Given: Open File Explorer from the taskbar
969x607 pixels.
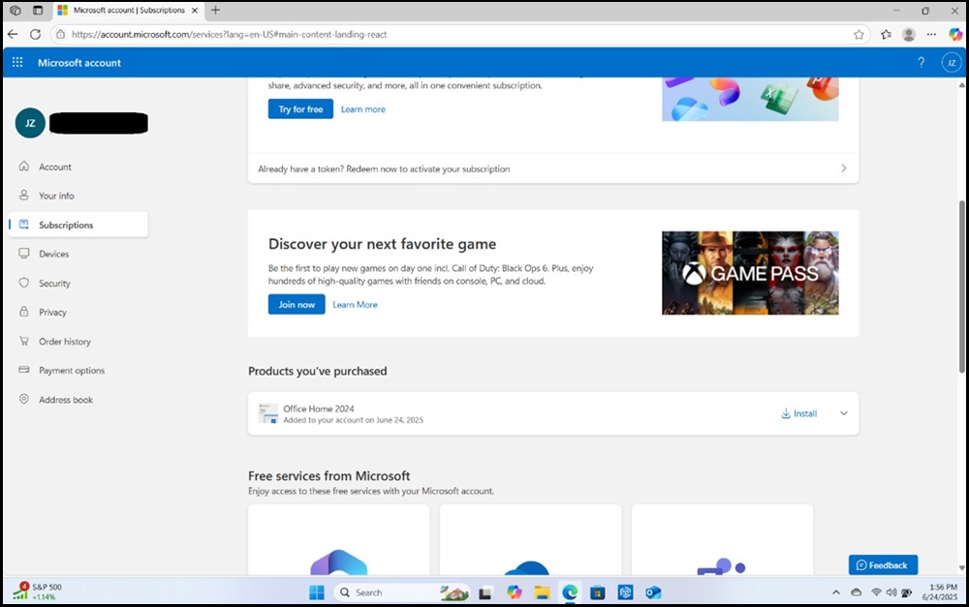Looking at the screenshot, I should [x=542, y=592].
